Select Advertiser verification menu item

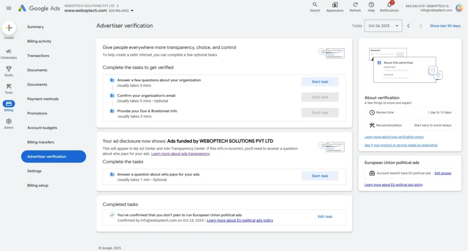(x=53, y=157)
